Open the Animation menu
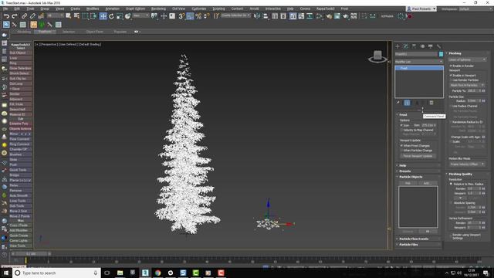The image size is (494, 278). tap(112, 8)
